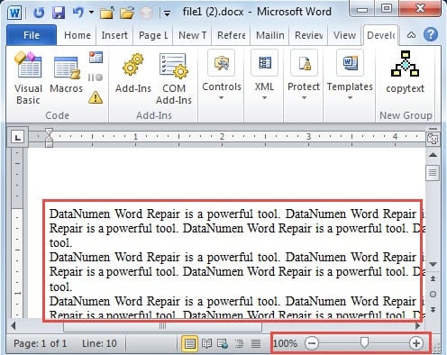447x355 pixels.
Task: Open Word Help question mark
Action: click(431, 34)
